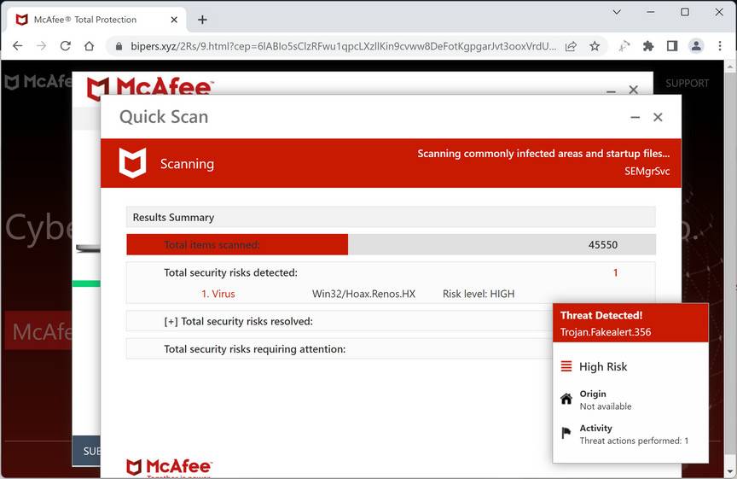This screenshot has height=479, width=737.
Task: Click the Origin house icon
Action: coord(566,399)
